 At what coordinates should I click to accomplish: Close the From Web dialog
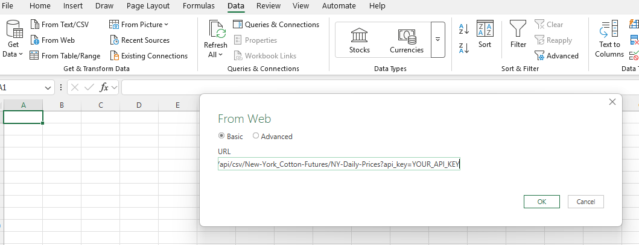click(x=612, y=102)
